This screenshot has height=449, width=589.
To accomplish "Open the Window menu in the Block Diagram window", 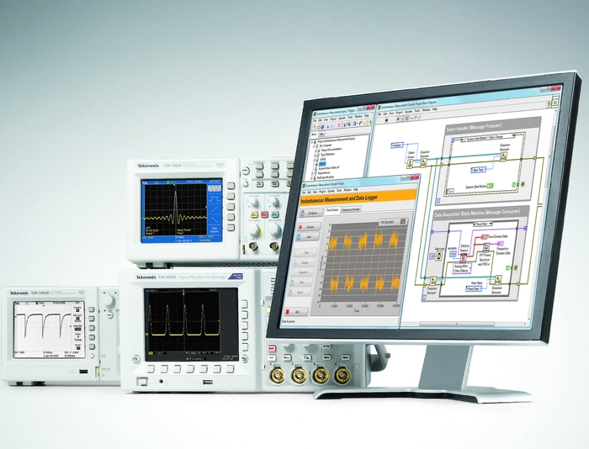I will point(426,110).
